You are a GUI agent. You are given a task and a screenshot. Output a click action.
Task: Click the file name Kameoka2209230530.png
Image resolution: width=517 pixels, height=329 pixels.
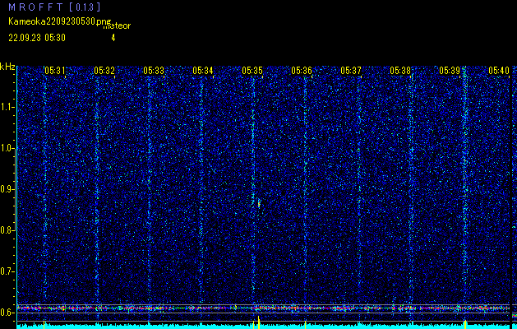click(60, 21)
